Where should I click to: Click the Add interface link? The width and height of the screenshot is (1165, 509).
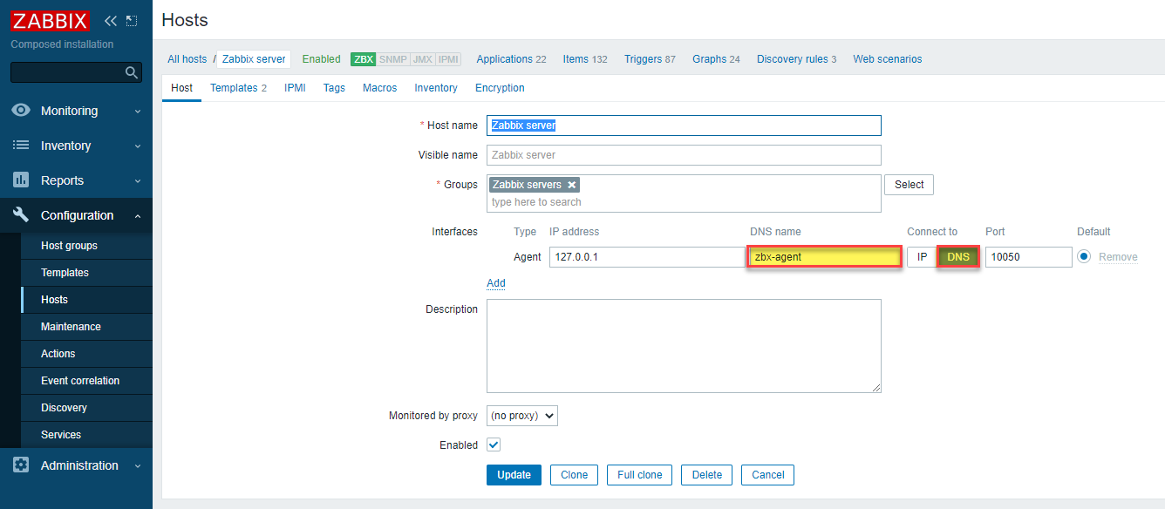click(495, 283)
